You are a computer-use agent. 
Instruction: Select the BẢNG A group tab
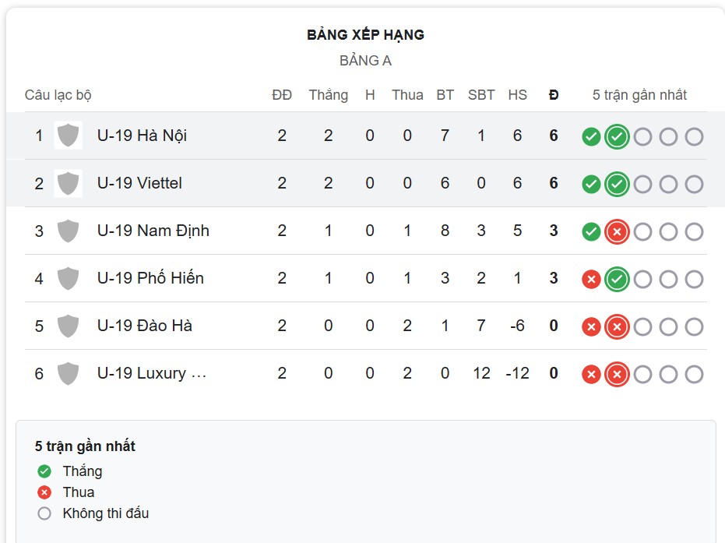(363, 60)
